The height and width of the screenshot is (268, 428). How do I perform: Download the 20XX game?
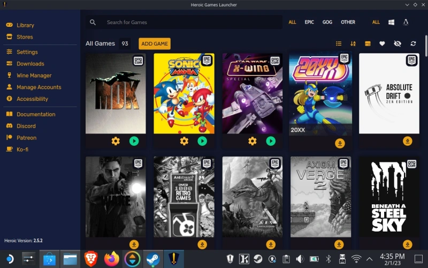click(339, 143)
